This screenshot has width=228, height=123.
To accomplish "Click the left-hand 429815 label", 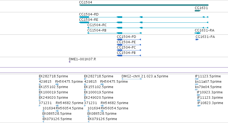I will [x=45, y=82].
